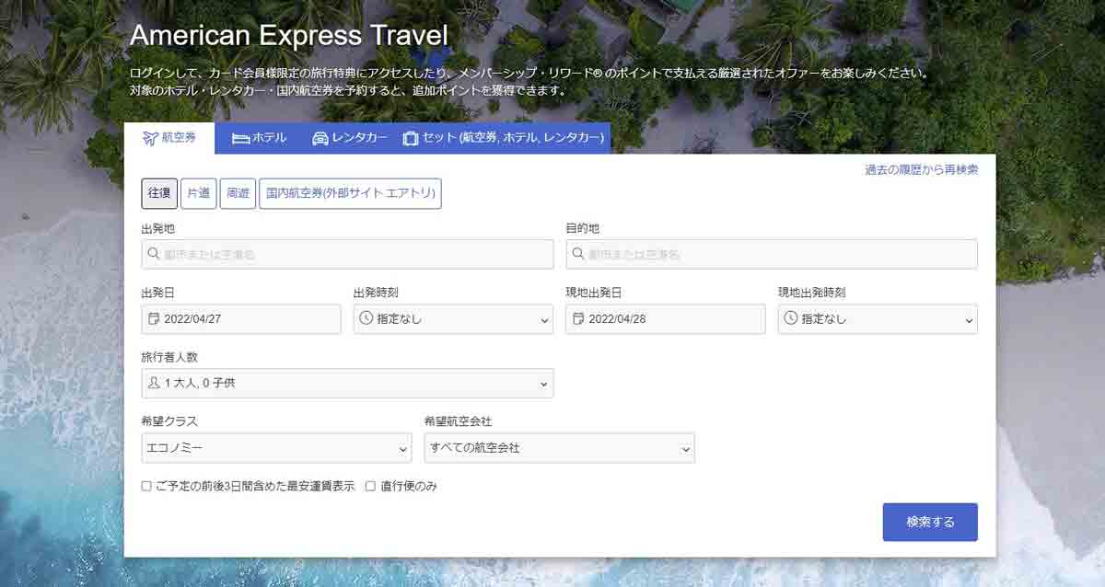
Task: Focus the 出発地 city or airport input
Action: click(x=347, y=254)
